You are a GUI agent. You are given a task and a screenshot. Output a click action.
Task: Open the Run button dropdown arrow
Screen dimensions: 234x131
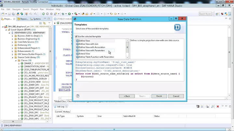tap(72, 14)
